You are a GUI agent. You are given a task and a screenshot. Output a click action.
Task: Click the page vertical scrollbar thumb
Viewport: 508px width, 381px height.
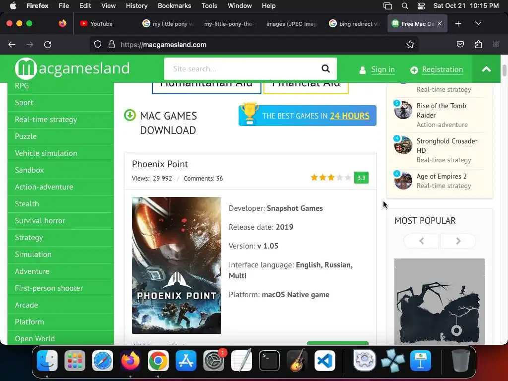[x=504, y=70]
